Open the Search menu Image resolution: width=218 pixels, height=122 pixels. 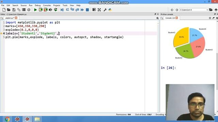pyautogui.click(x=15, y=5)
